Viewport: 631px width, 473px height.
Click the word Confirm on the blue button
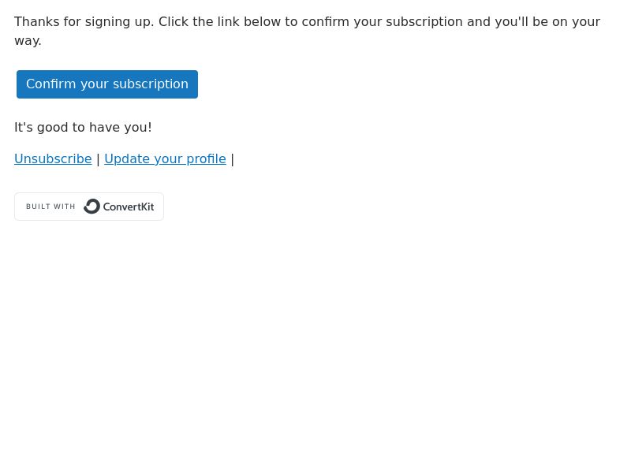(51, 84)
